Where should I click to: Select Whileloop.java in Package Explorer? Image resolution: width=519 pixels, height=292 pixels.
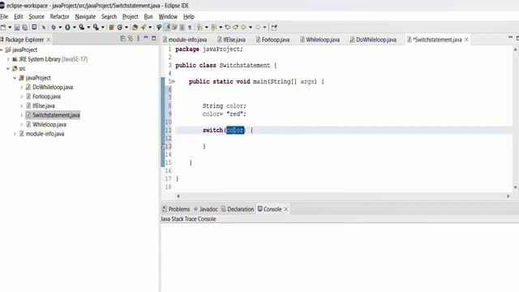49,124
